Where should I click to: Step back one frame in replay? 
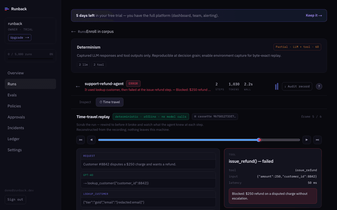(91, 140)
